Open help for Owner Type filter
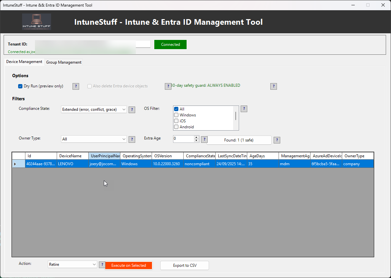This screenshot has width=391, height=278. coord(132,139)
